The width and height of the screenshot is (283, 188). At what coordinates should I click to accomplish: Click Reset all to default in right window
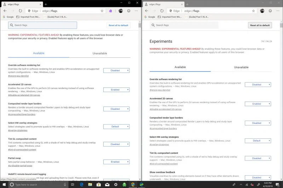click(x=260, y=25)
